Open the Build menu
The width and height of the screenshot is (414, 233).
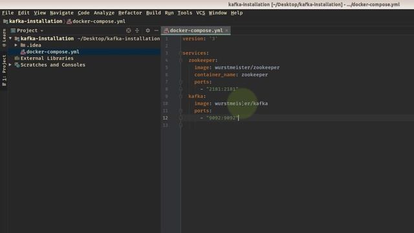coord(153,13)
